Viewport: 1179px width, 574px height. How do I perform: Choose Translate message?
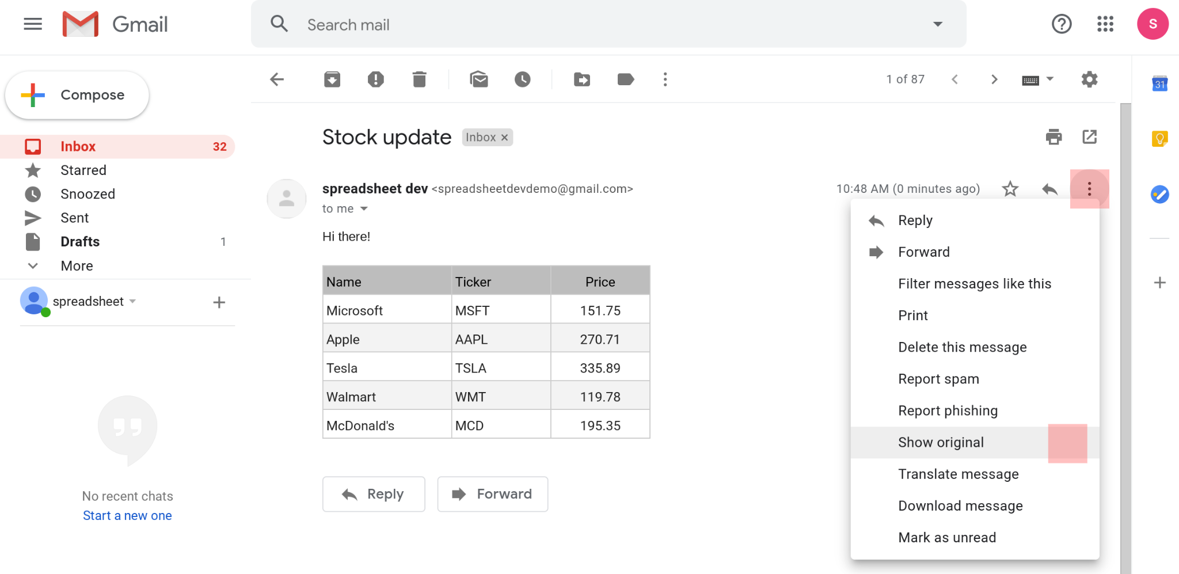tap(975, 474)
